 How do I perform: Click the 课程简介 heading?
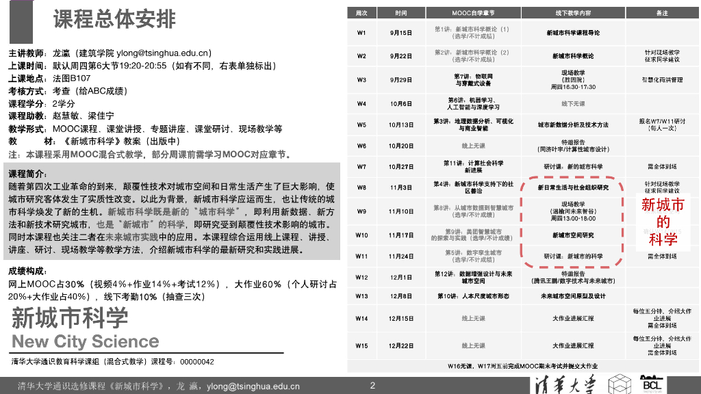pyautogui.click(x=28, y=174)
